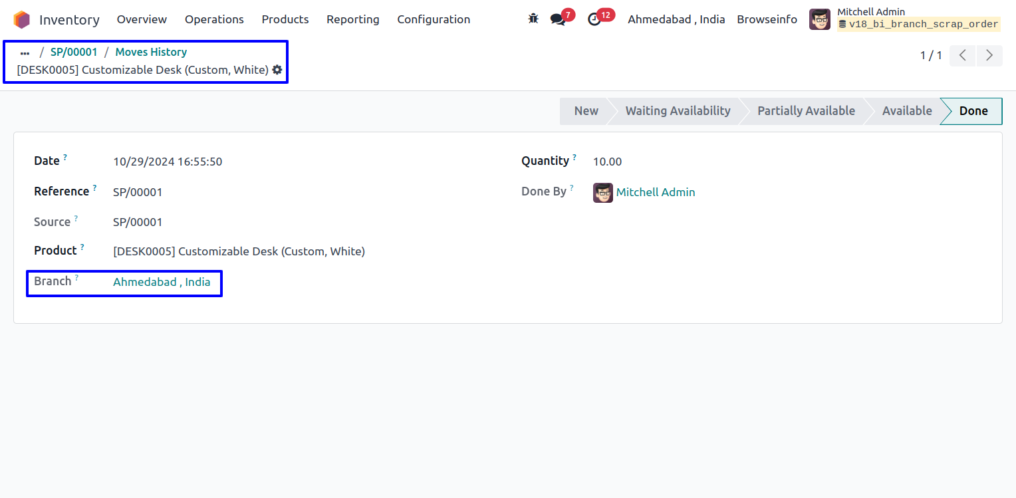Click the Product value Customizable Desk

point(239,251)
